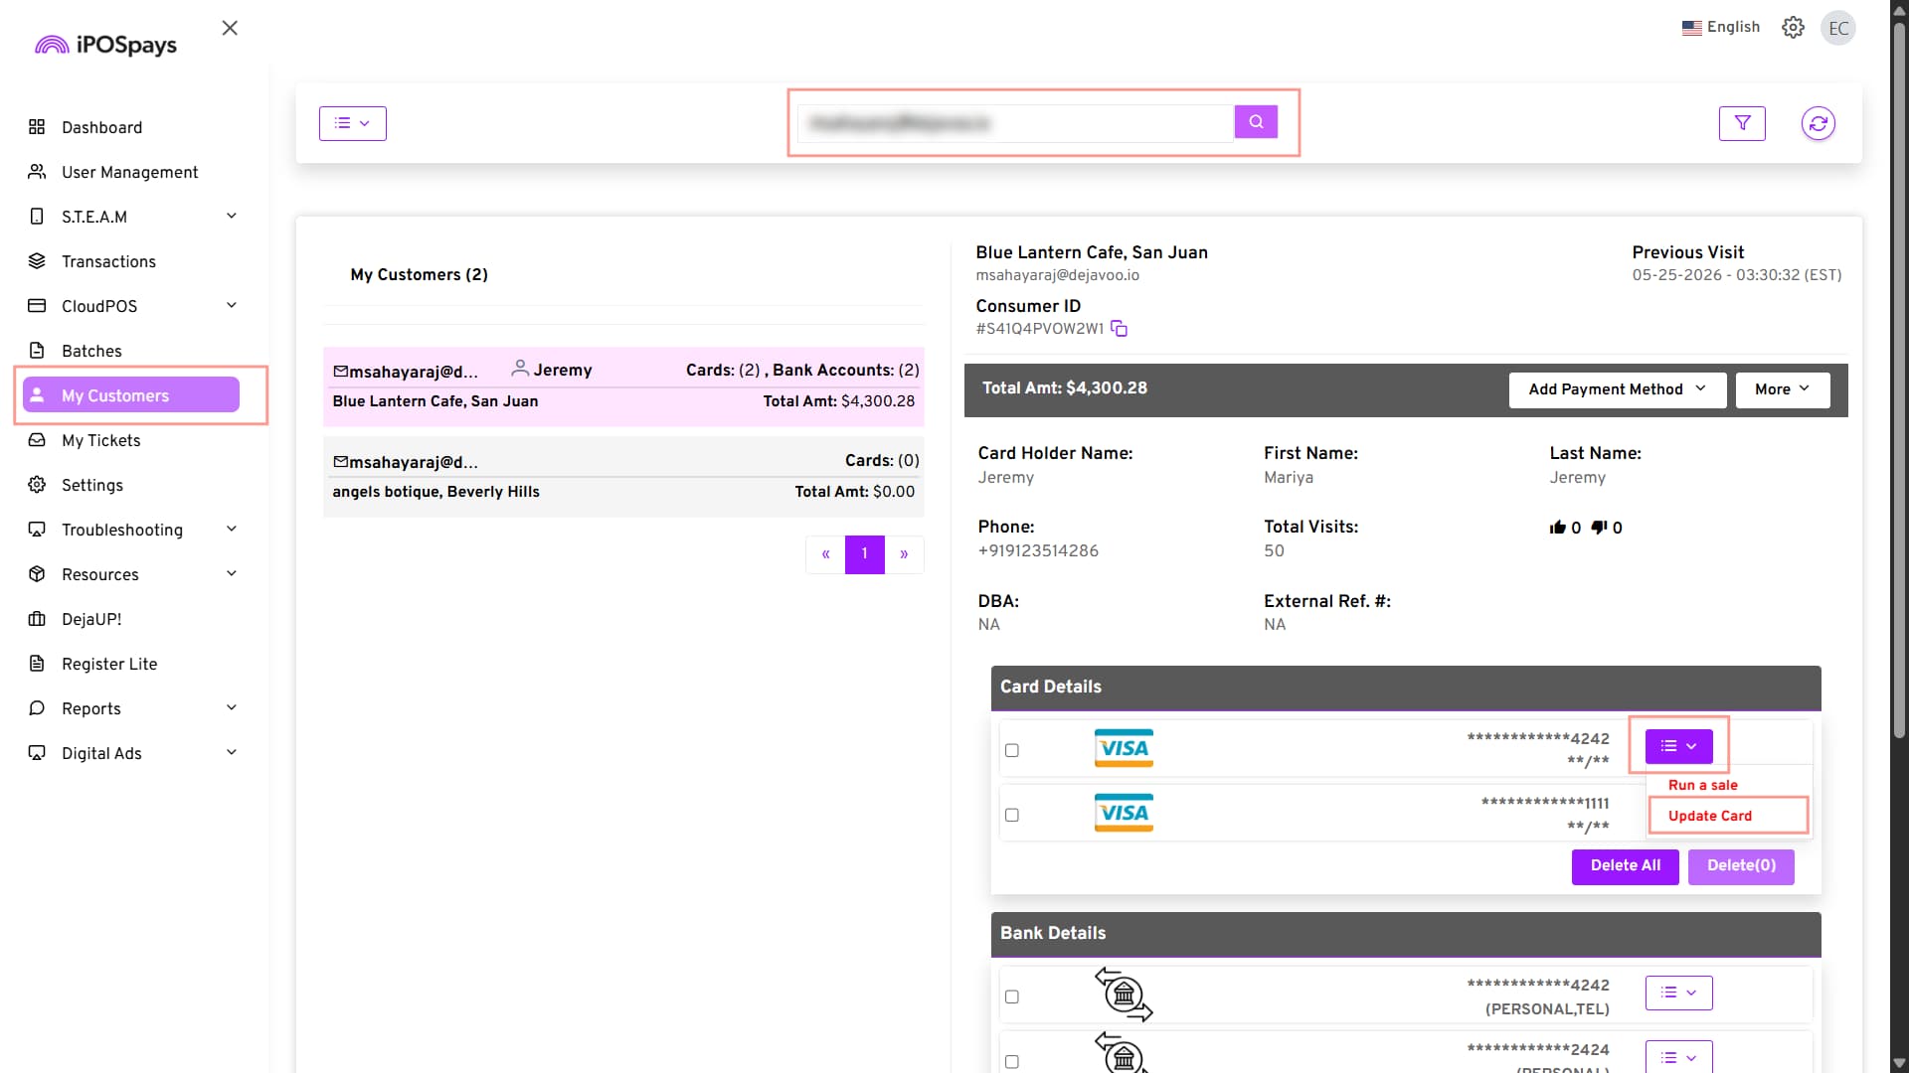This screenshot has height=1073, width=1909.
Task: Click the purple search magnifier button
Action: tap(1256, 122)
